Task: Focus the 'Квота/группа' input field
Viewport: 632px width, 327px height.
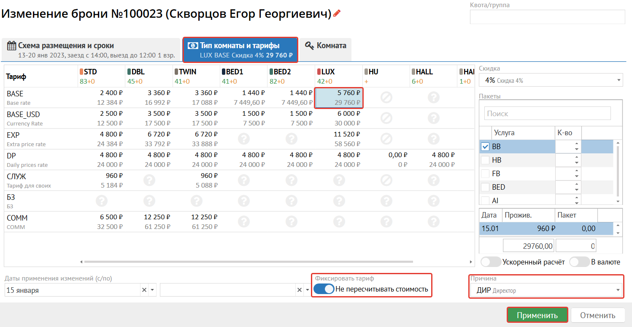Action: (x=547, y=17)
